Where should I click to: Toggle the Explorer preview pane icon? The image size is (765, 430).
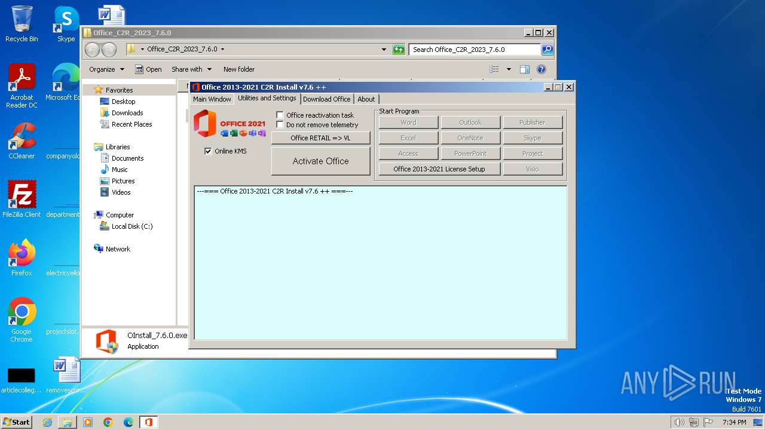[524, 69]
